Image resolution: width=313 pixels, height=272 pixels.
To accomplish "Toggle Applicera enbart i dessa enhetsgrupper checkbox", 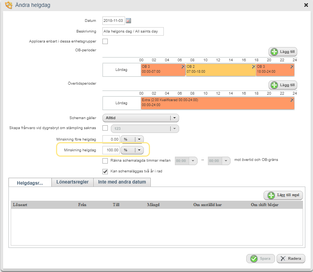I will point(105,41).
